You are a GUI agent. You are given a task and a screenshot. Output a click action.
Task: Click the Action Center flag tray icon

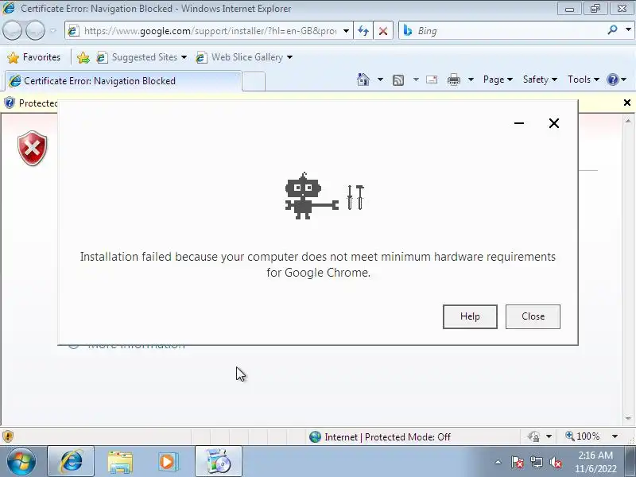point(518,462)
